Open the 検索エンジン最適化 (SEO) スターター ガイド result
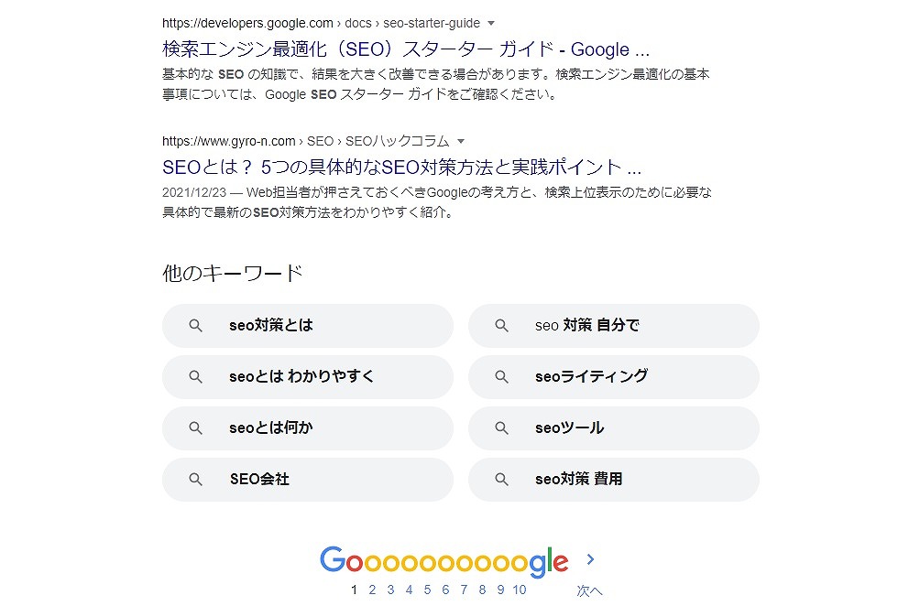The height and width of the screenshot is (606, 909). (406, 49)
